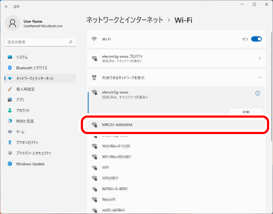Open ゲーム settings category
The image size is (273, 214).
(x=40, y=132)
